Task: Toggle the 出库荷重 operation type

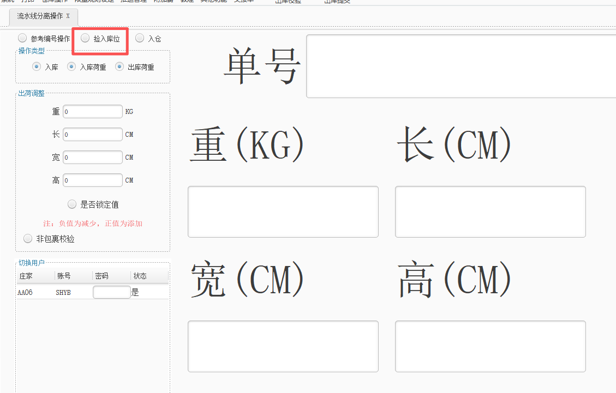Action: (119, 66)
